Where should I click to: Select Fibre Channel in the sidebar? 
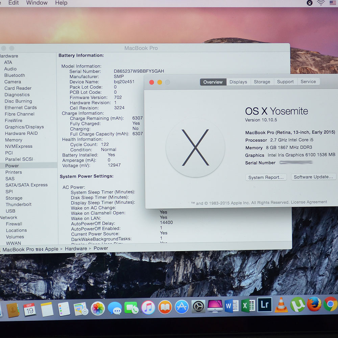[x=20, y=114]
